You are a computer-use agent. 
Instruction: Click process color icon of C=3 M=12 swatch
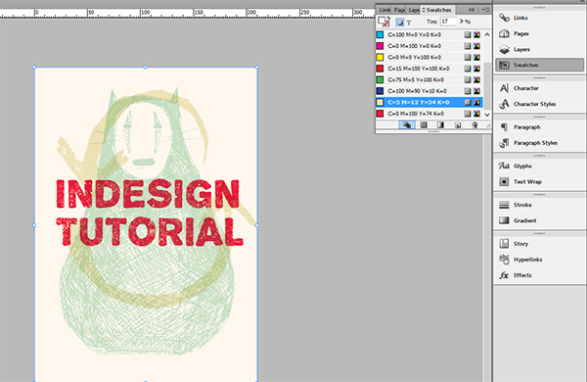[x=468, y=102]
